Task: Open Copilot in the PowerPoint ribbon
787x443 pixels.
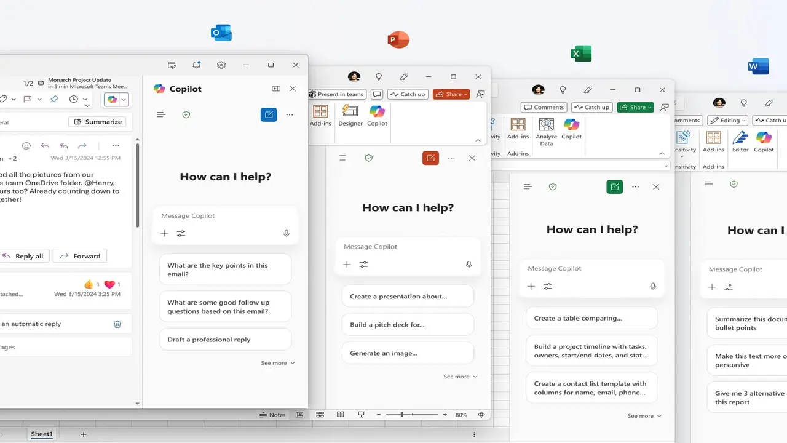Action: [377, 115]
